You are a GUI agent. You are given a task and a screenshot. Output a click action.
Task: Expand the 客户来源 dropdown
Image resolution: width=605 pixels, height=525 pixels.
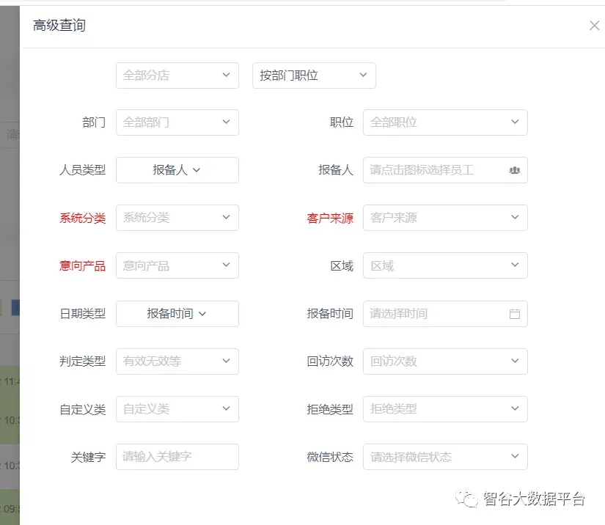(444, 218)
